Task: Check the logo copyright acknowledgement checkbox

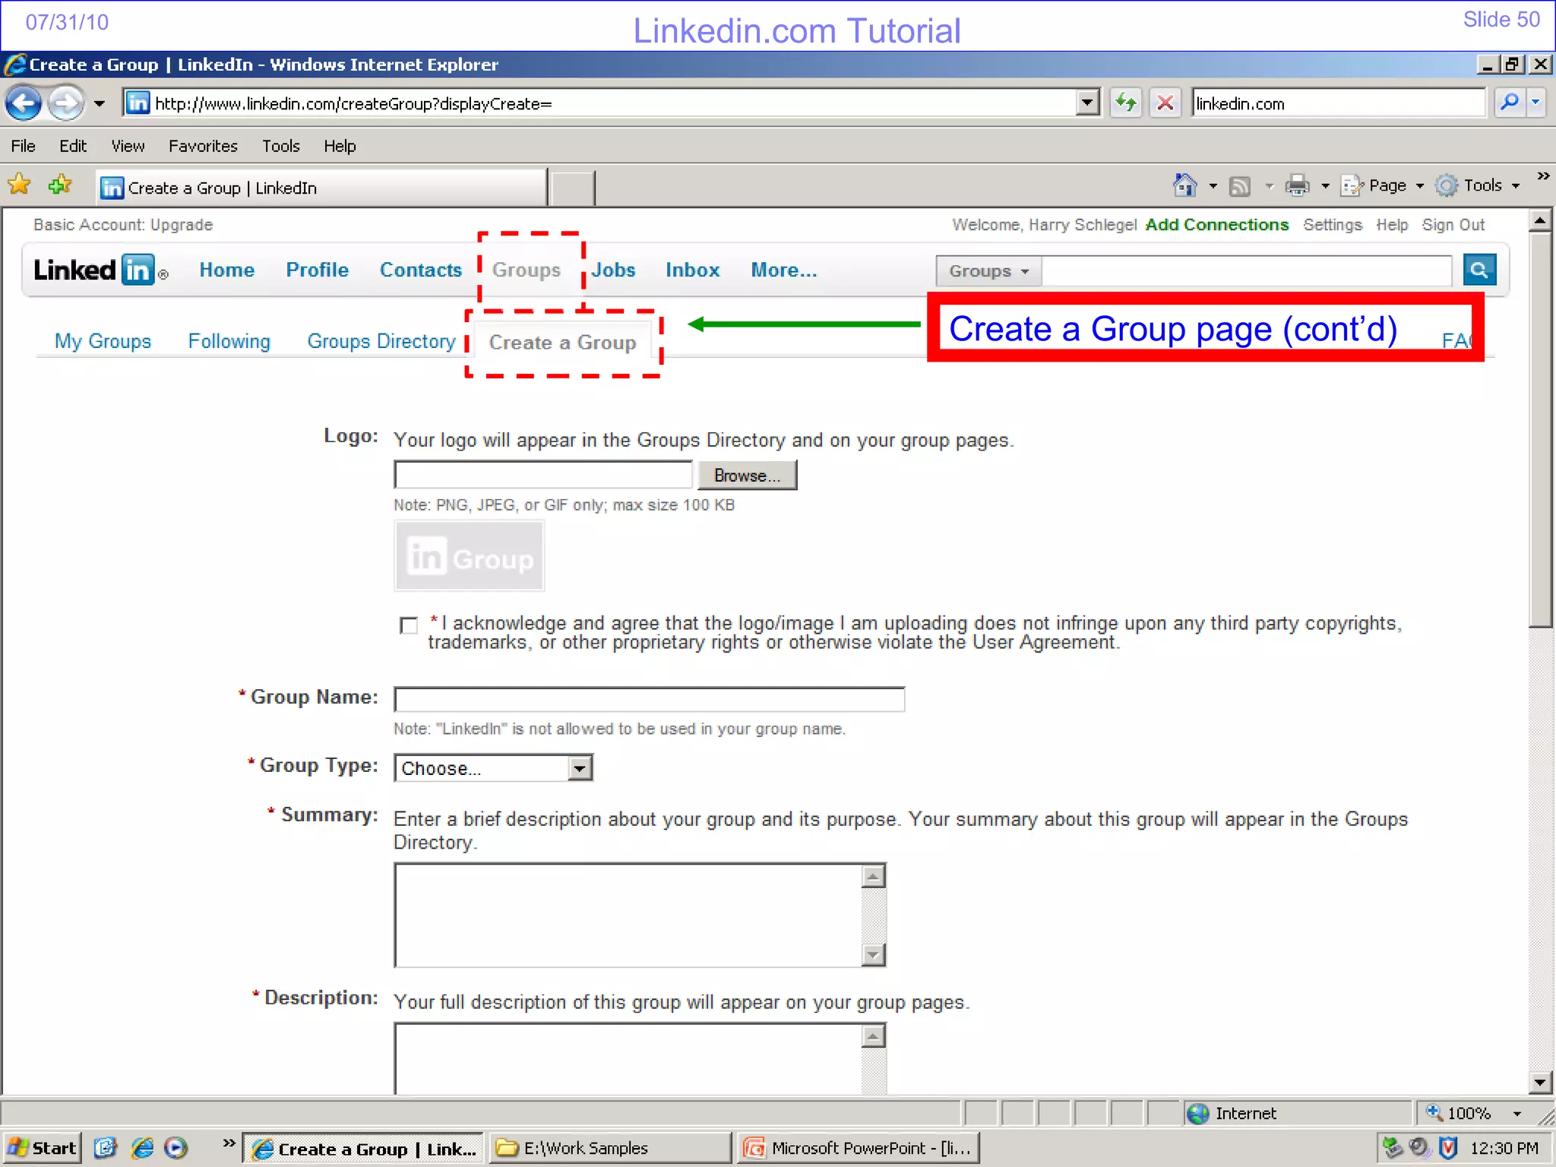Action: [x=408, y=625]
